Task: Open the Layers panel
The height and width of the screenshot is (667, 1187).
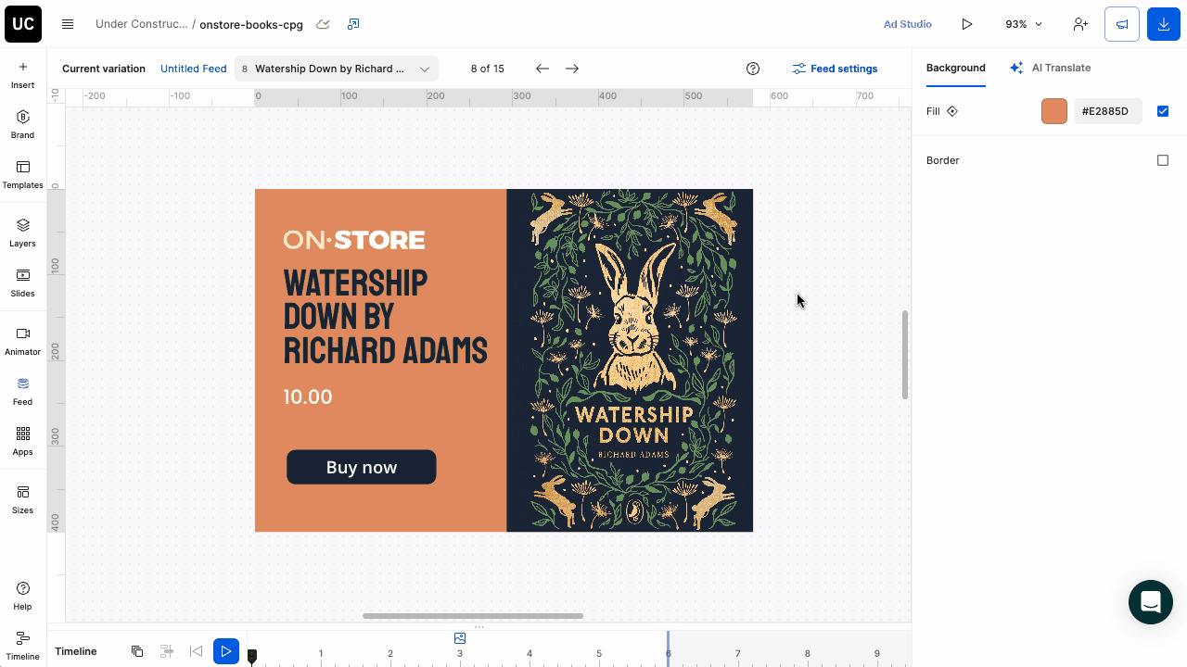Action: [23, 233]
